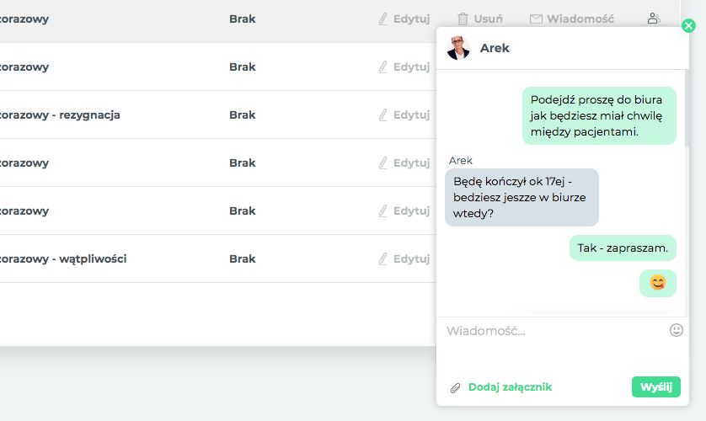The width and height of the screenshot is (706, 421).
Task: Click pencil icon in the wątpliwości row
Action: [382, 258]
